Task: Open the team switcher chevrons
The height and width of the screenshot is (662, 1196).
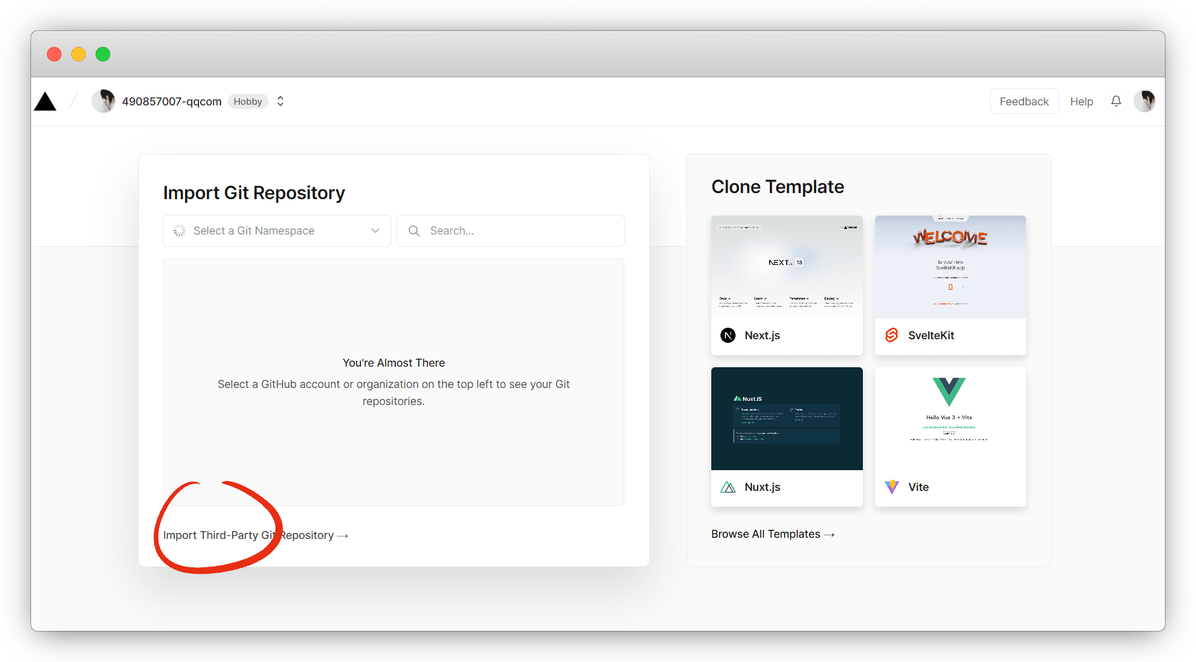Action: [x=280, y=101]
